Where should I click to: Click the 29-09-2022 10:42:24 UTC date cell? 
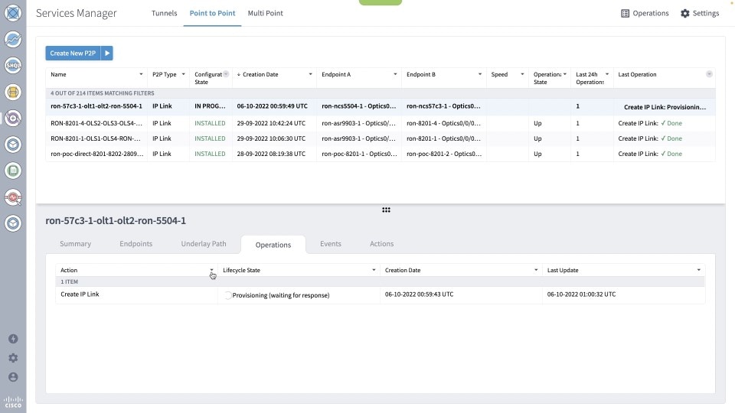[271, 123]
